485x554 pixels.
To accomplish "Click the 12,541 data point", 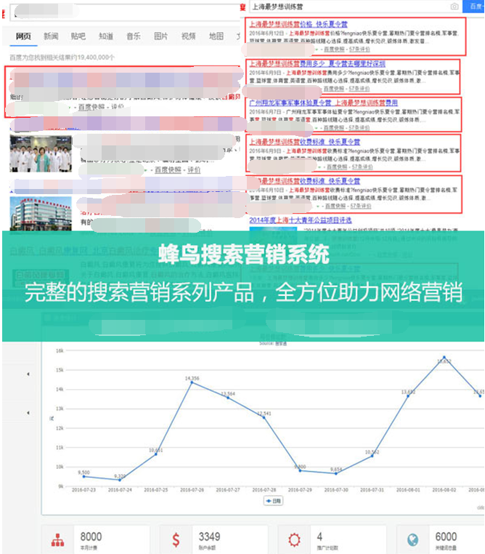I will click(x=264, y=417).
